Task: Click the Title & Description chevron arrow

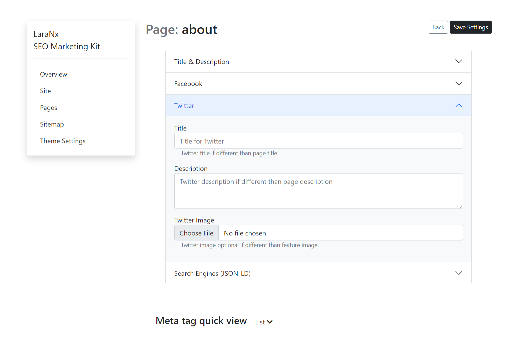Action: (459, 61)
